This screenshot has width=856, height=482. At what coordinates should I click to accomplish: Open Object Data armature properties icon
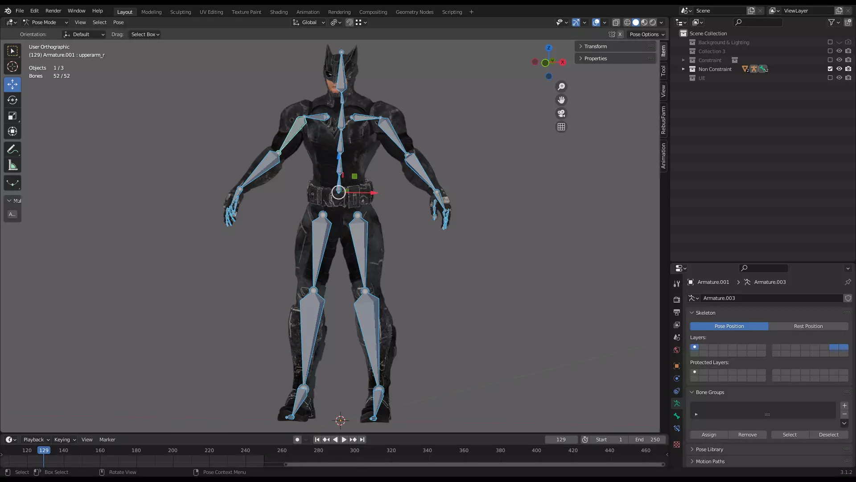(x=677, y=403)
